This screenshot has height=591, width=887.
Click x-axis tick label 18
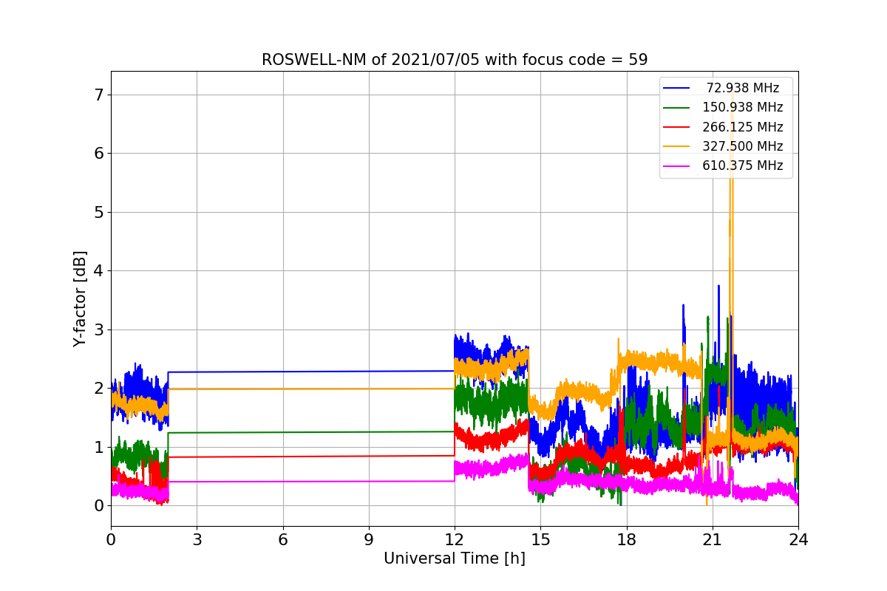click(x=627, y=539)
